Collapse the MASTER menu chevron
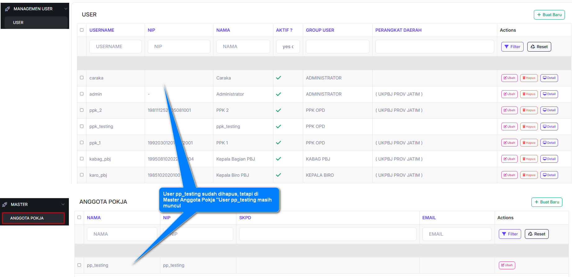This screenshot has height=277, width=572. point(63,205)
